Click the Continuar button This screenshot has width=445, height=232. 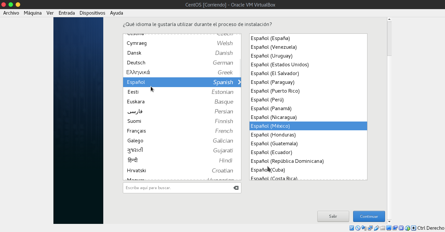[x=369, y=216]
